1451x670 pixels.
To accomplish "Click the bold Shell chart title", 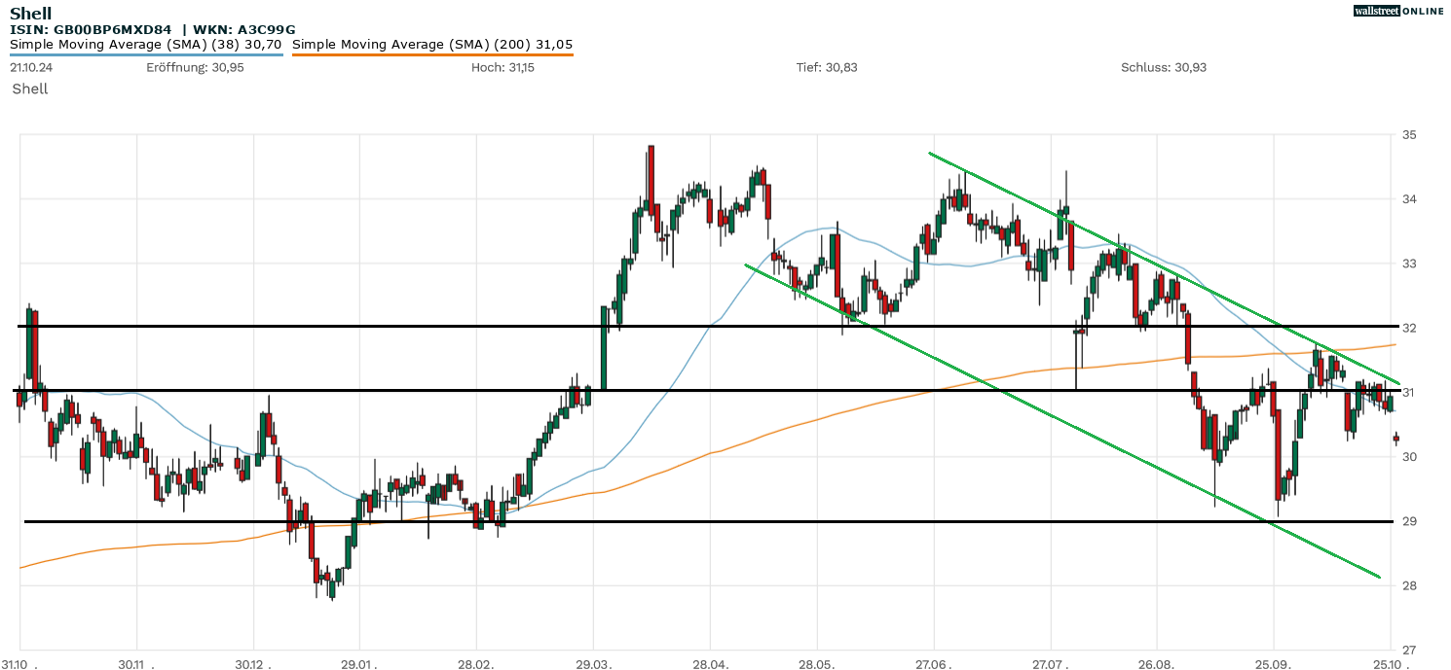I will pyautogui.click(x=30, y=14).
